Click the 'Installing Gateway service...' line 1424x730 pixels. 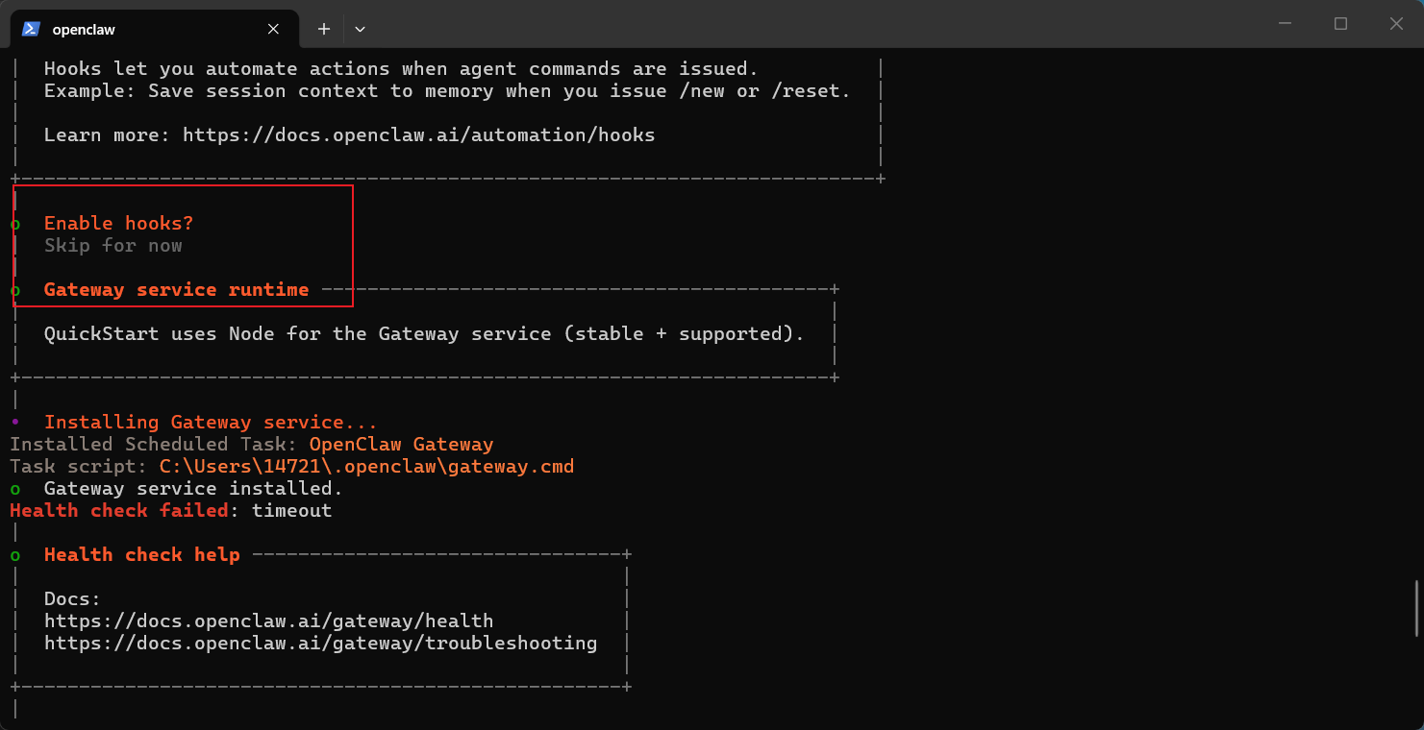pos(211,422)
